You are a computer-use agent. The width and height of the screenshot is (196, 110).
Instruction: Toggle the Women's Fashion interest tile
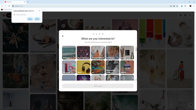point(98,53)
